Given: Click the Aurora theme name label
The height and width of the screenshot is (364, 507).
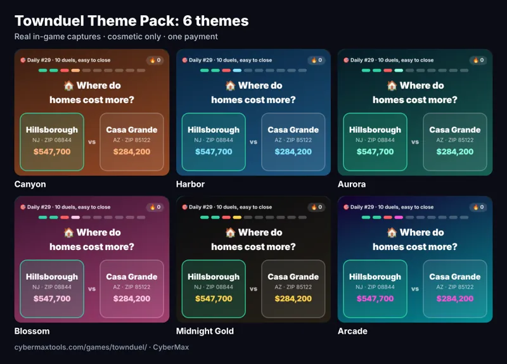Looking at the screenshot, I should coord(352,184).
